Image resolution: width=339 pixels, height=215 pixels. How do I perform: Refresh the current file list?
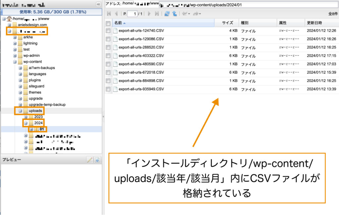(167, 14)
